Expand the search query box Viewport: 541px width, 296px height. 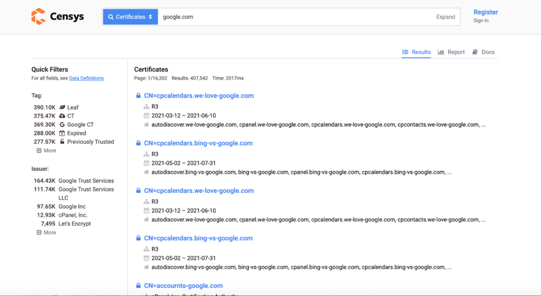[445, 17]
